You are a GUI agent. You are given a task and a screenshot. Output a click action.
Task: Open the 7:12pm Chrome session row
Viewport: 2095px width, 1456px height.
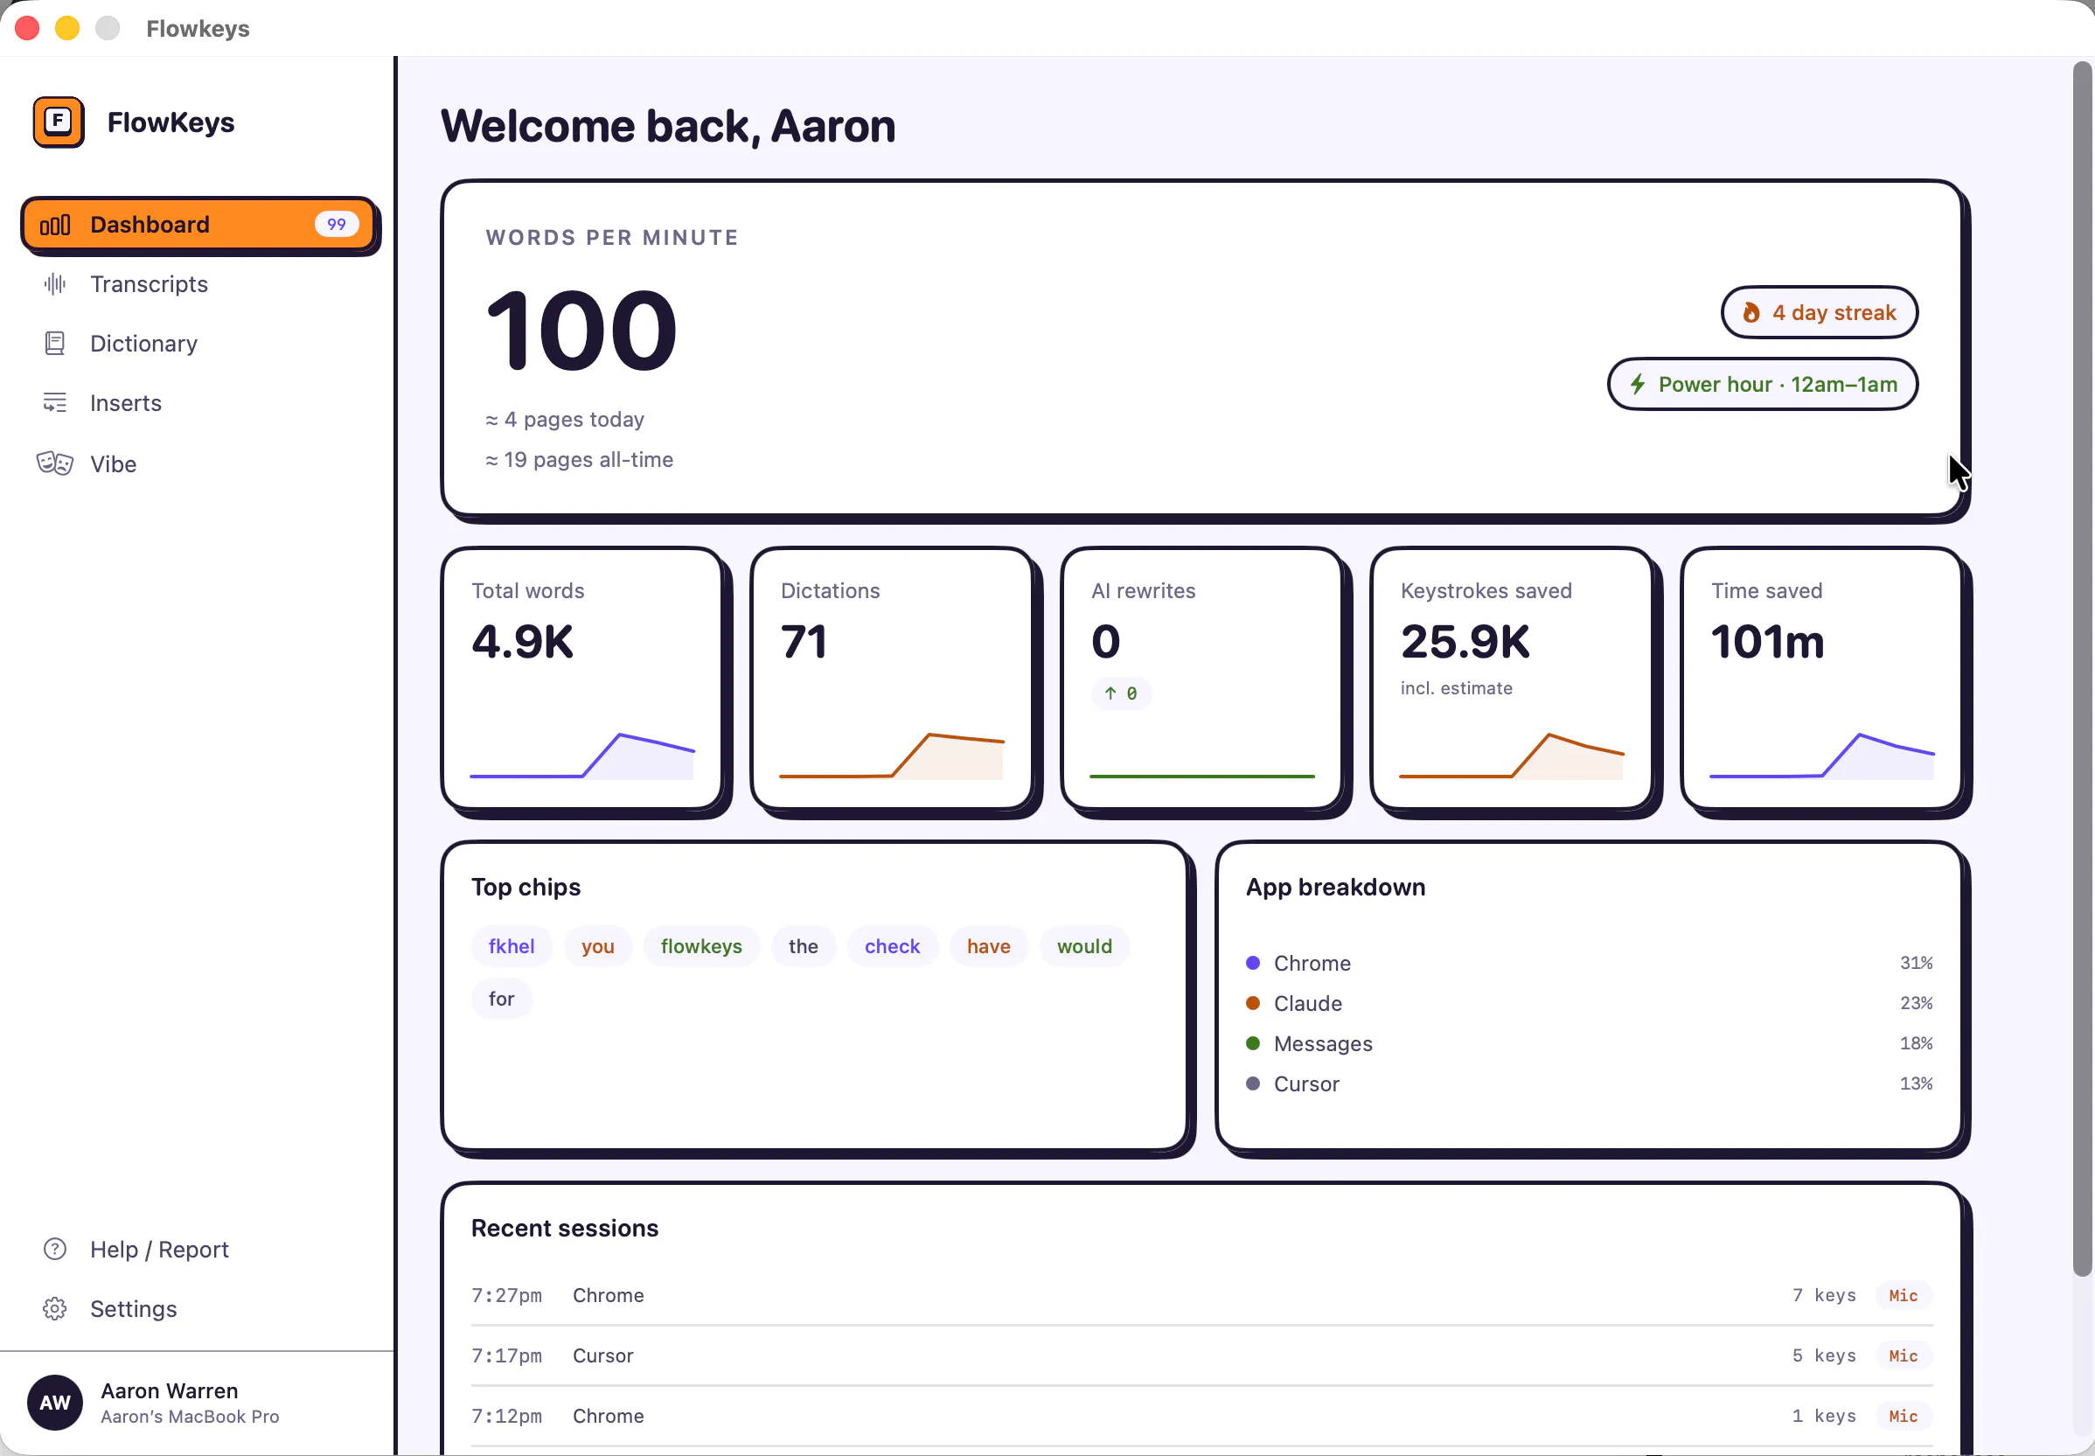point(1201,1416)
